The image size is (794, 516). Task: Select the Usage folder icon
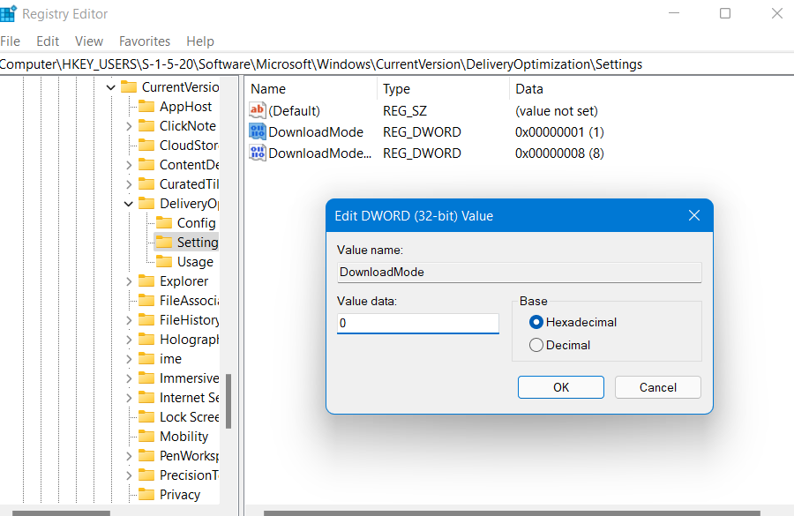tap(164, 262)
